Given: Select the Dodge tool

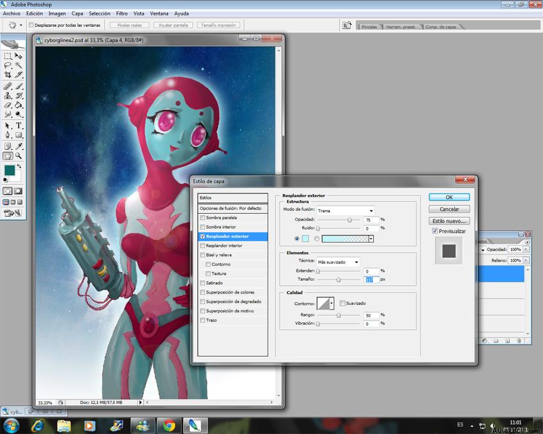Looking at the screenshot, I should pos(19,114).
